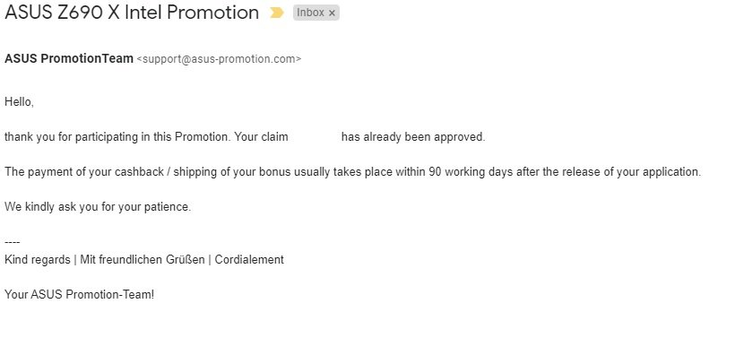Click the subject ASUS Z690 X Intel Promotion
The image size is (735, 338).
132,13
